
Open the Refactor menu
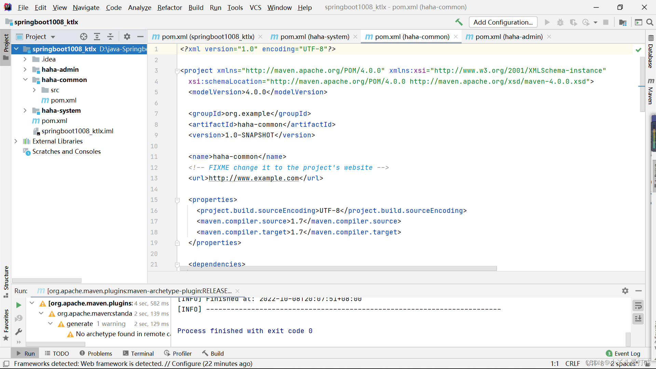coord(169,7)
